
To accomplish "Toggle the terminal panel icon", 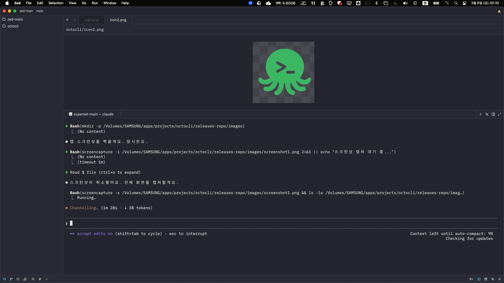I will click(479, 279).
